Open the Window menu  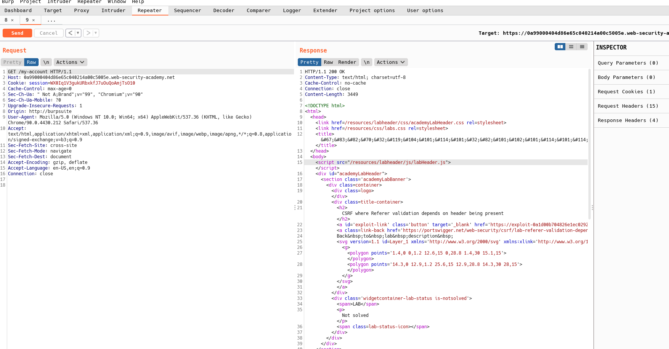click(117, 2)
